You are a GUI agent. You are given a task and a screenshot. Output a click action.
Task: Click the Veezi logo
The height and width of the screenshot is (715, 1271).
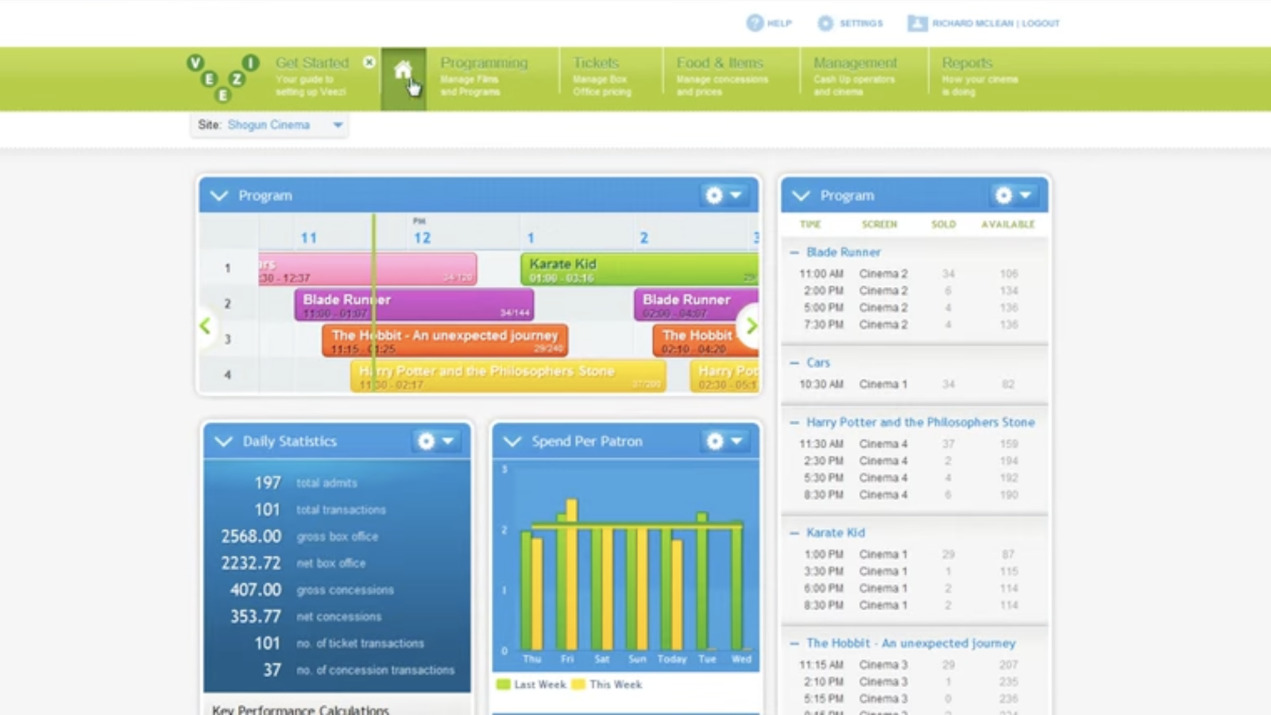pyautogui.click(x=223, y=78)
